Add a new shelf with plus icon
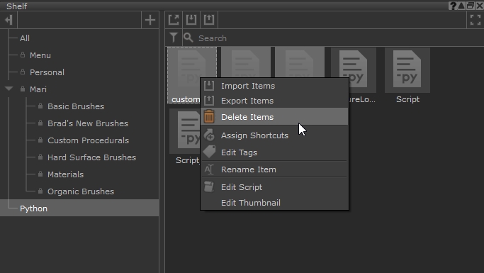The image size is (484, 273). 150,20
